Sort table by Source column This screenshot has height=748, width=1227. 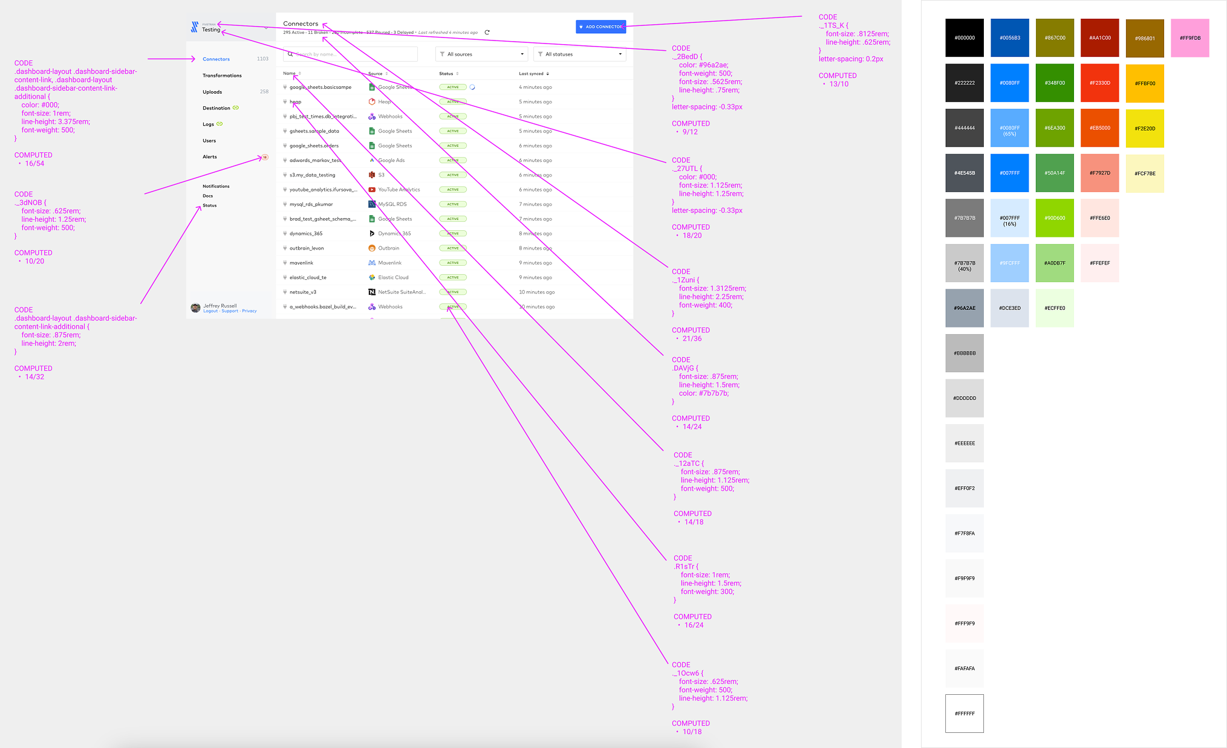(378, 74)
